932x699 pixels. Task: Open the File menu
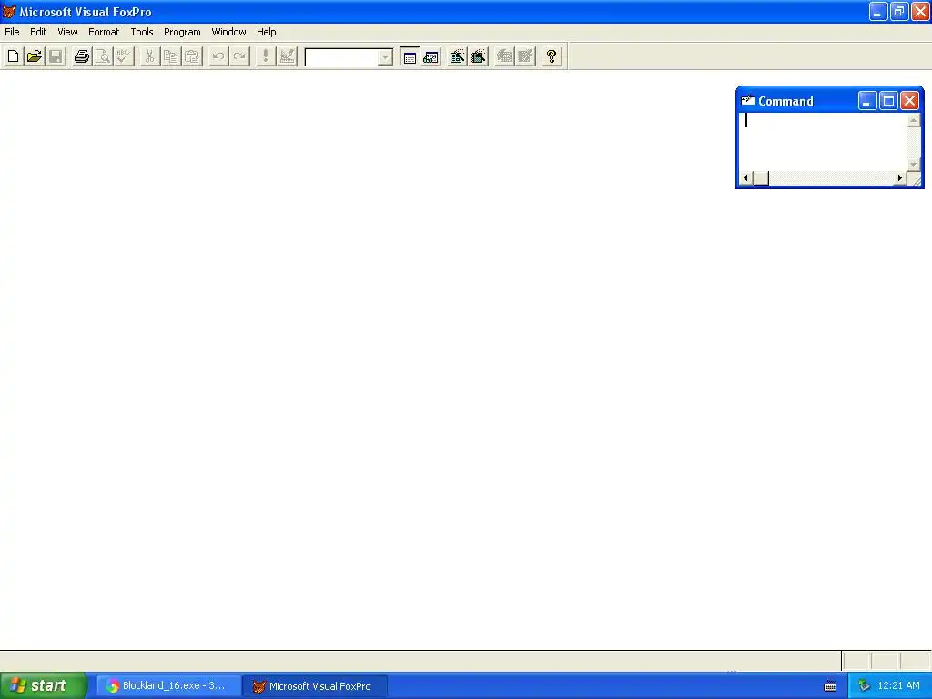click(12, 32)
